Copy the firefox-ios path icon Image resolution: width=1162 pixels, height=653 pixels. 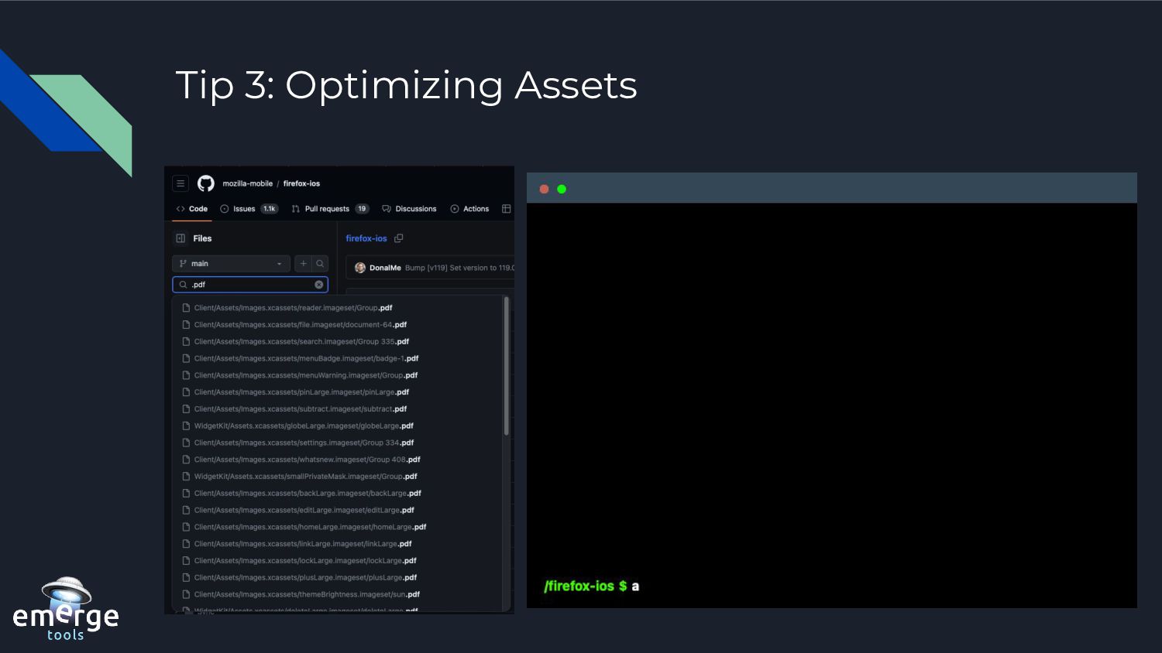[x=399, y=238]
